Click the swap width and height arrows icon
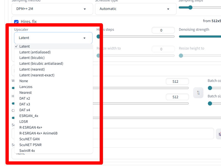Image resolution: width=221 pixels, height=166 pixels. point(198,93)
